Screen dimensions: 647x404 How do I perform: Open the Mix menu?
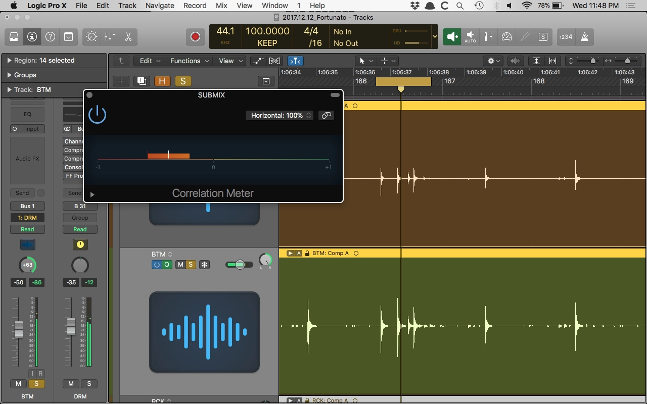pyautogui.click(x=221, y=6)
